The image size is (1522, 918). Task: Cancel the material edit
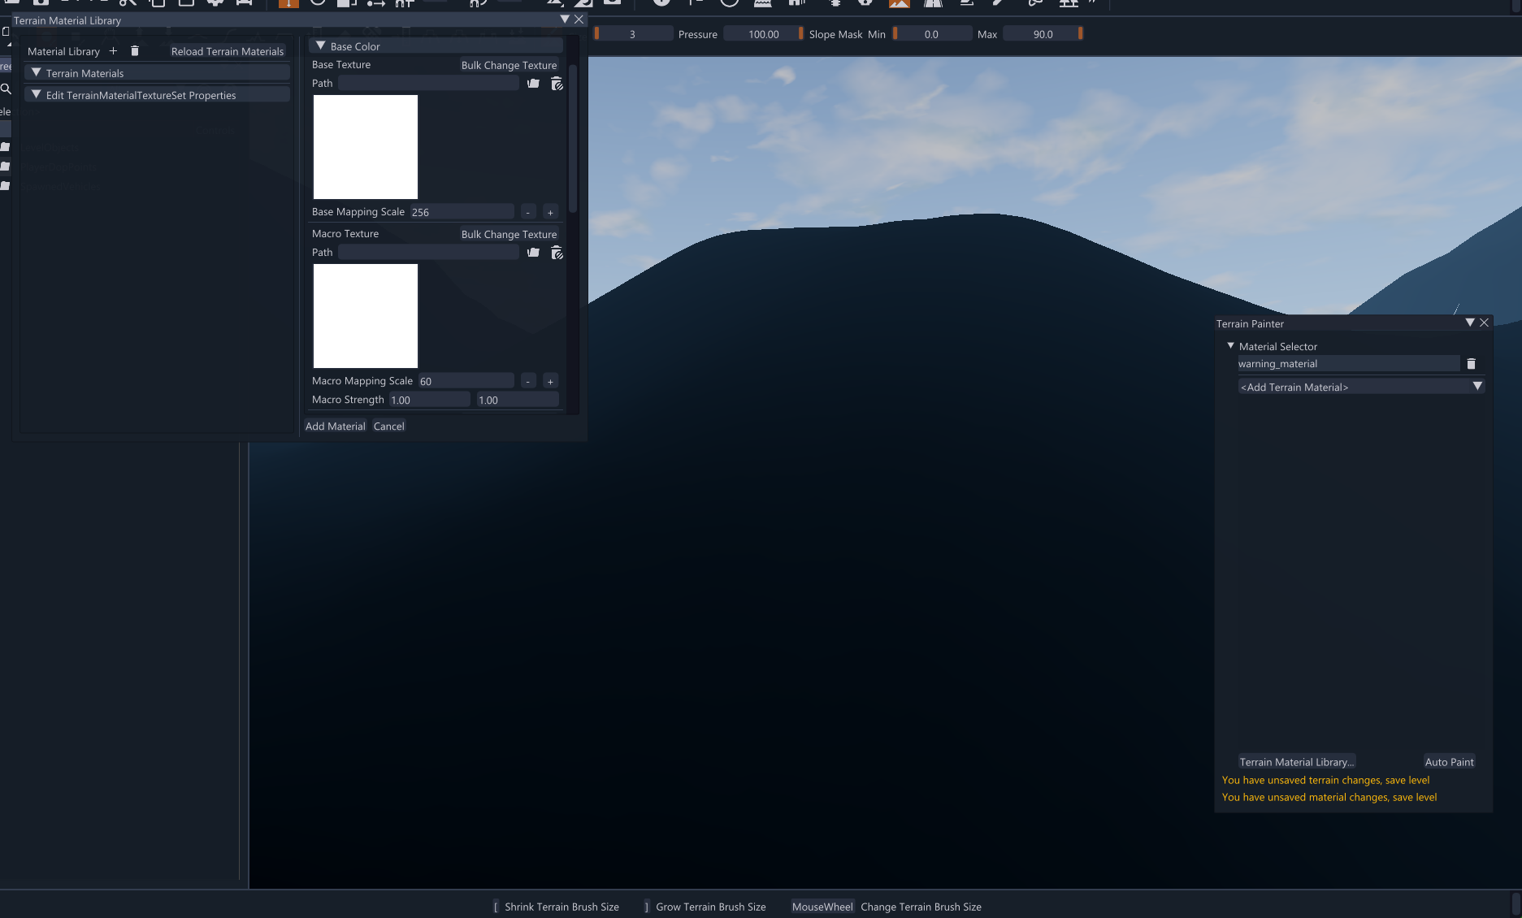[389, 427]
